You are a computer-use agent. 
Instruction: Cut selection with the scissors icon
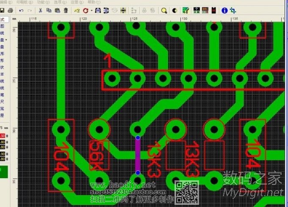click(40, 10)
